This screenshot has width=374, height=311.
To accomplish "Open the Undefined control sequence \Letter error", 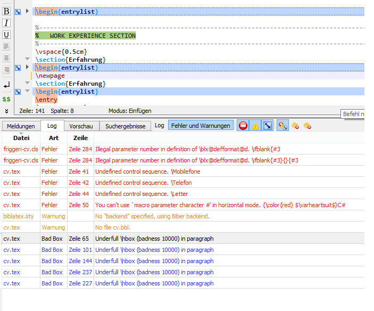I will [183, 194].
